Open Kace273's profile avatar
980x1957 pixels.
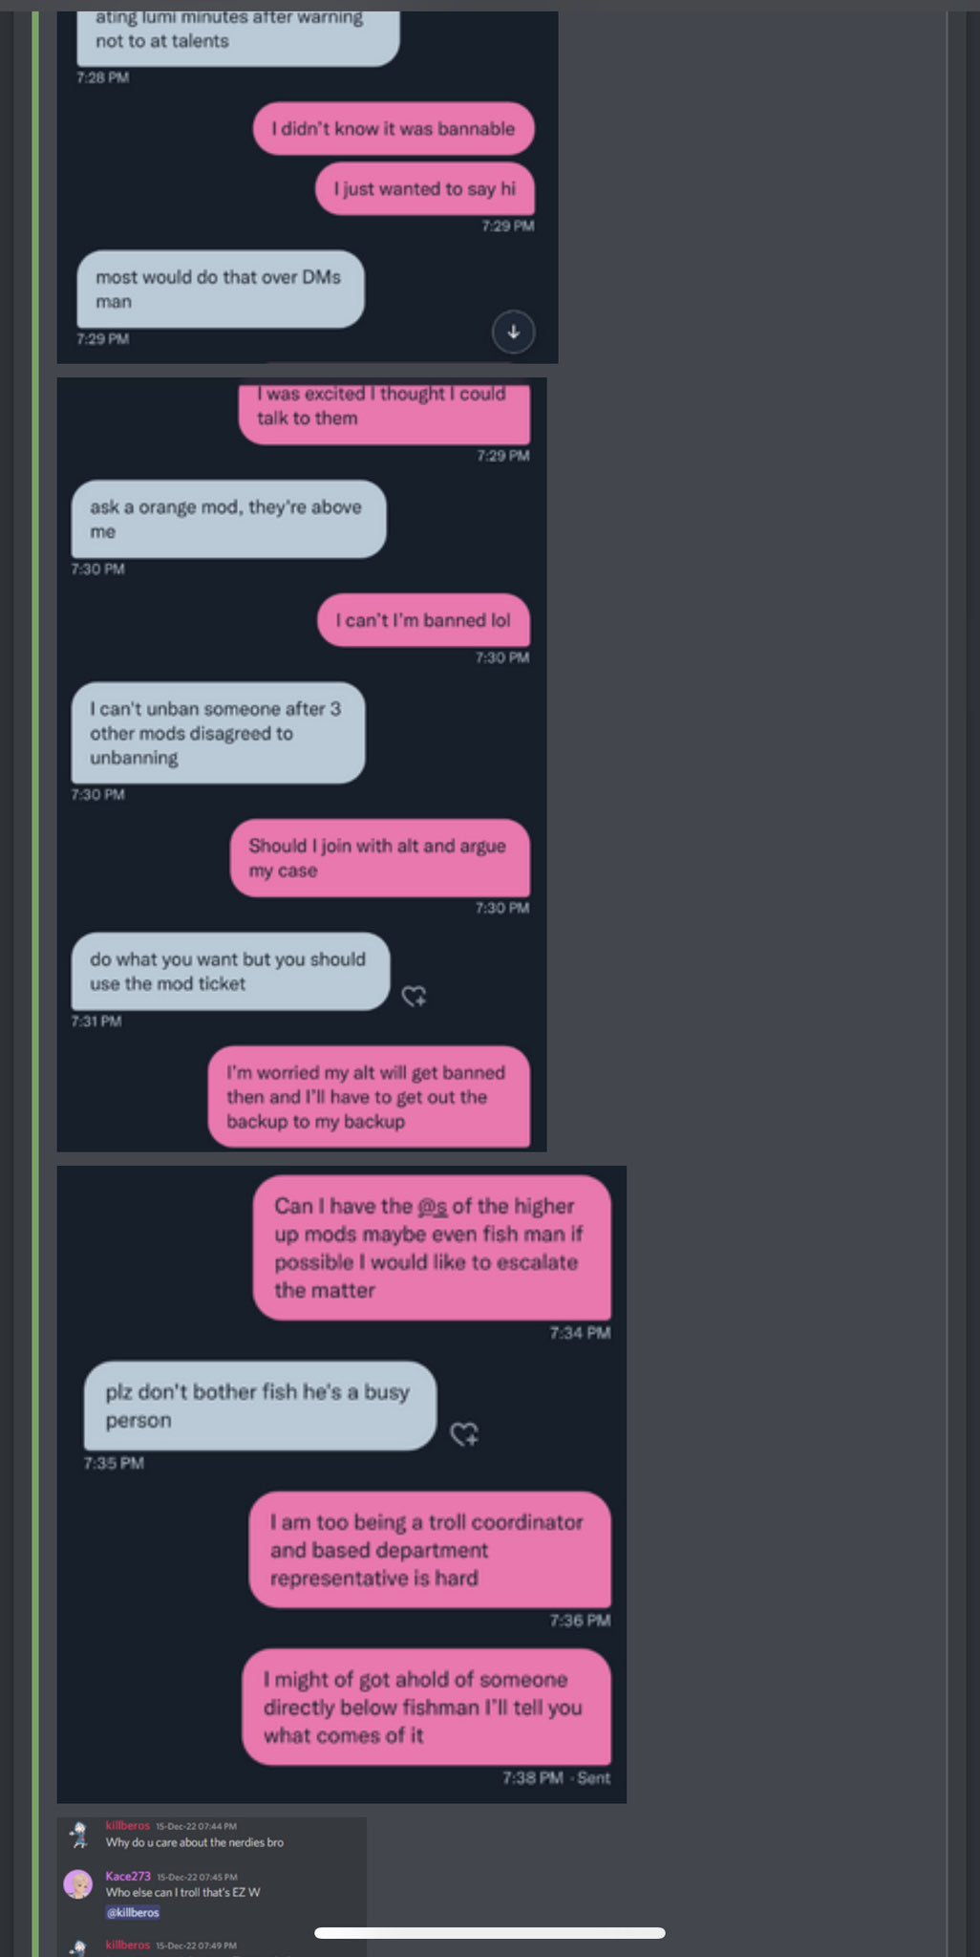[77, 1884]
